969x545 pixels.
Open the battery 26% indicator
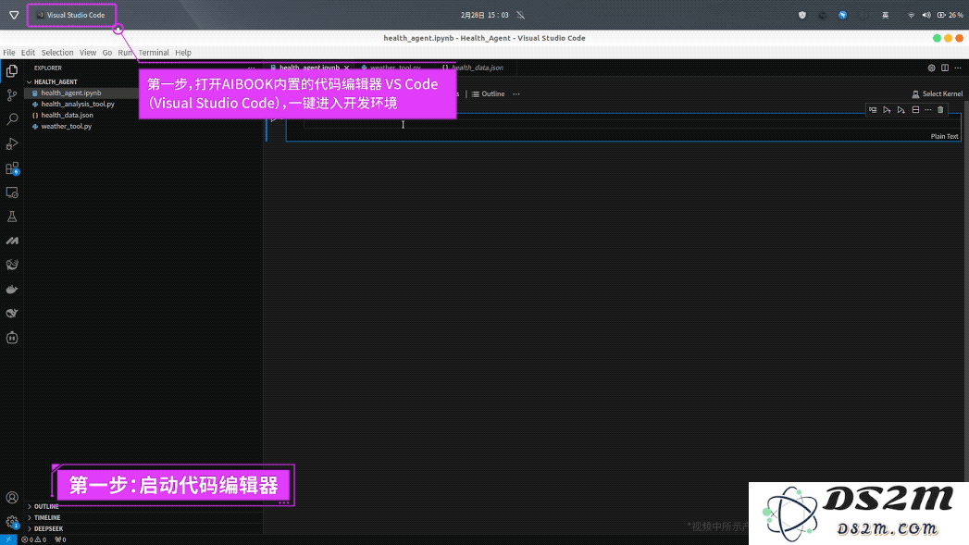[x=950, y=15]
